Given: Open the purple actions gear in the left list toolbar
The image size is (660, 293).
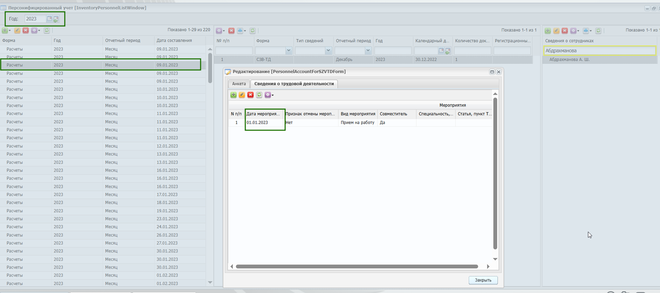Looking at the screenshot, I should [34, 30].
